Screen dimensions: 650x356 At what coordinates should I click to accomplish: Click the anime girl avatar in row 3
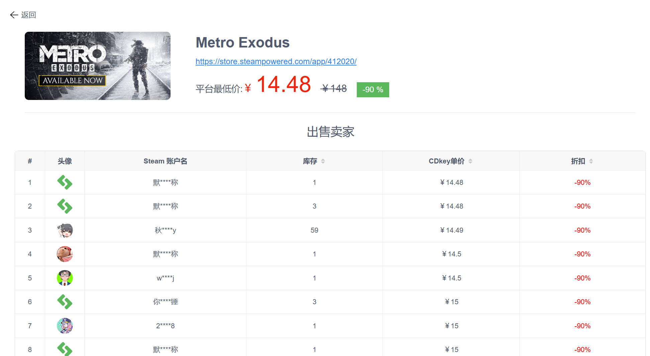(65, 230)
